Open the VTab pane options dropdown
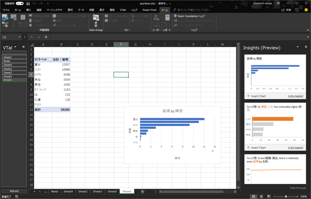This screenshot has width=311, height=199. 15,47
